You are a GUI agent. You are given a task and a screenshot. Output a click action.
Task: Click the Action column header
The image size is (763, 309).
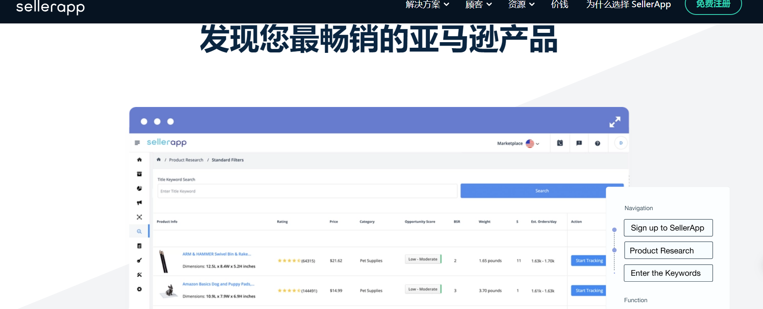[576, 222]
